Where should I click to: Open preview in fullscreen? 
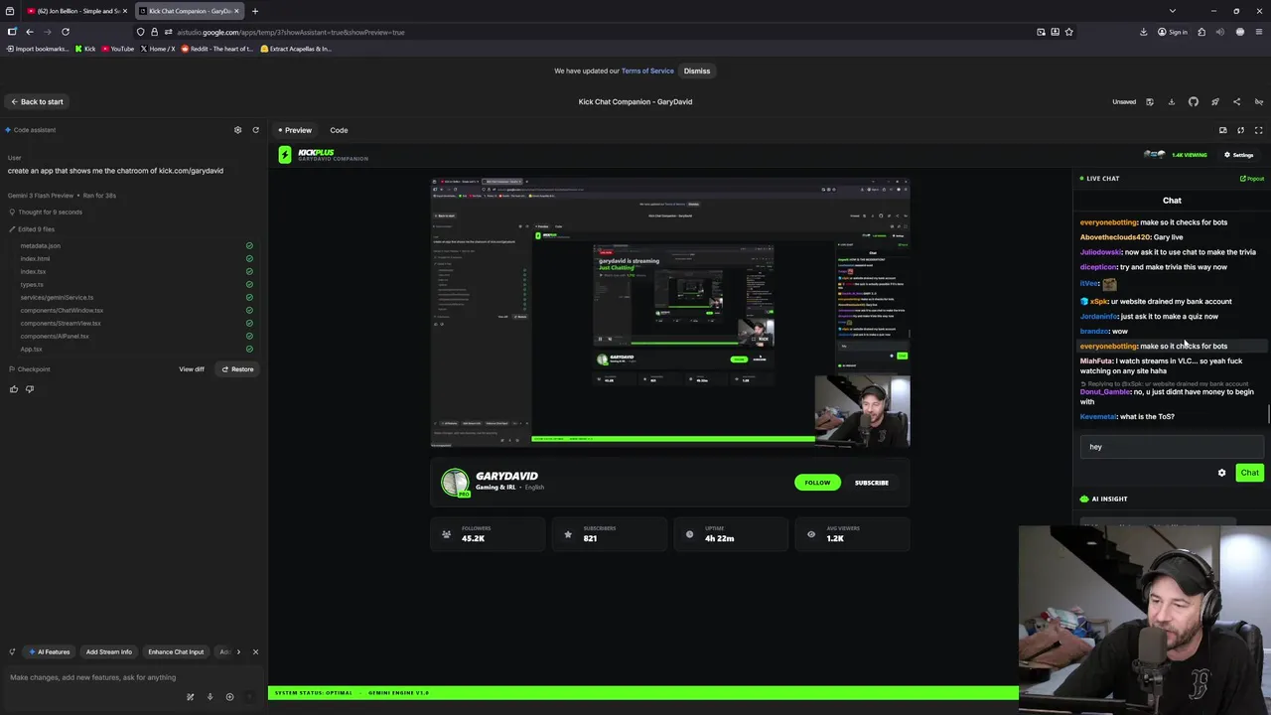point(1258,130)
